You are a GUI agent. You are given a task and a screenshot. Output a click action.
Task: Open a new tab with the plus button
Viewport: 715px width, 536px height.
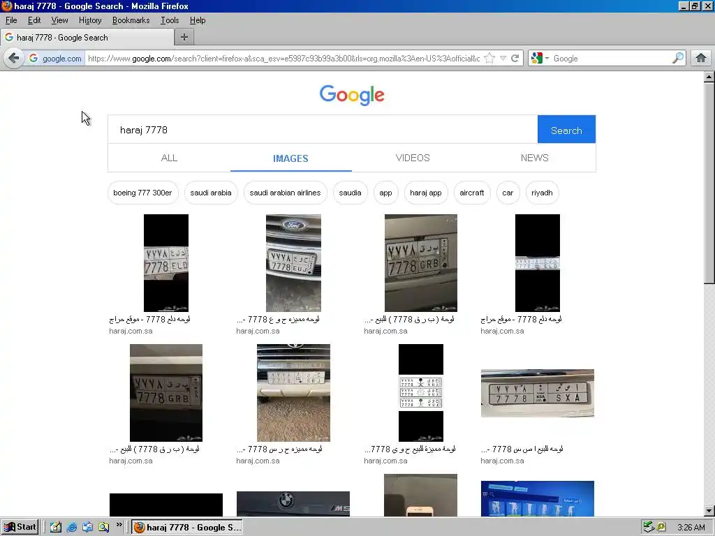[x=184, y=38]
